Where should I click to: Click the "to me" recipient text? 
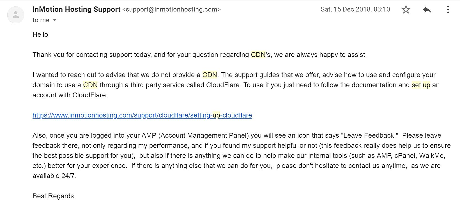pos(41,20)
